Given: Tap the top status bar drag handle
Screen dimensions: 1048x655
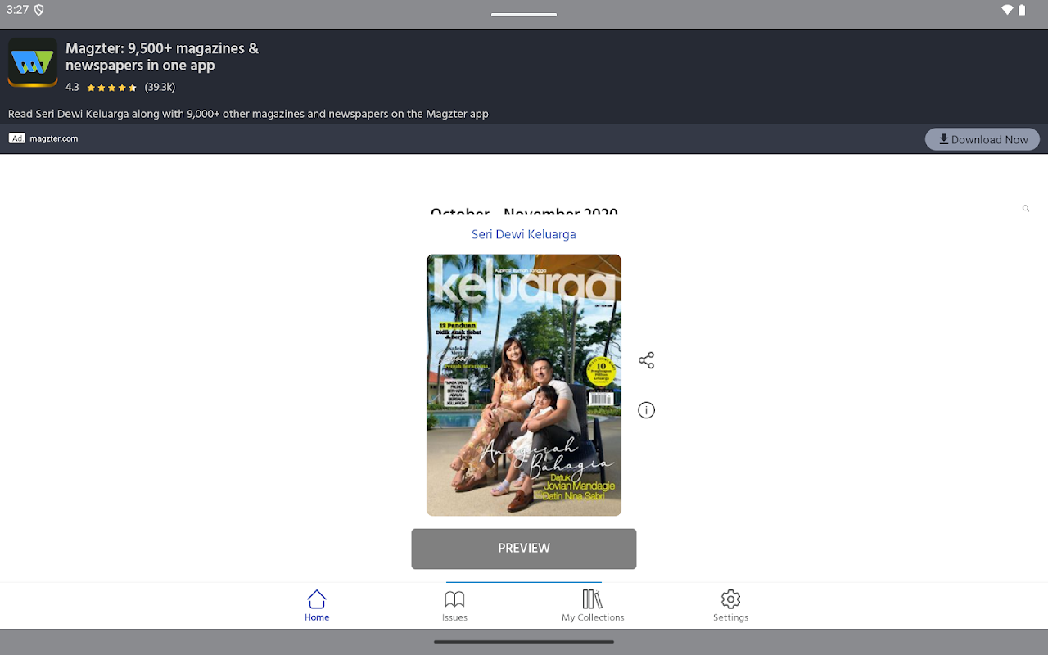Looking at the screenshot, I should click(524, 15).
